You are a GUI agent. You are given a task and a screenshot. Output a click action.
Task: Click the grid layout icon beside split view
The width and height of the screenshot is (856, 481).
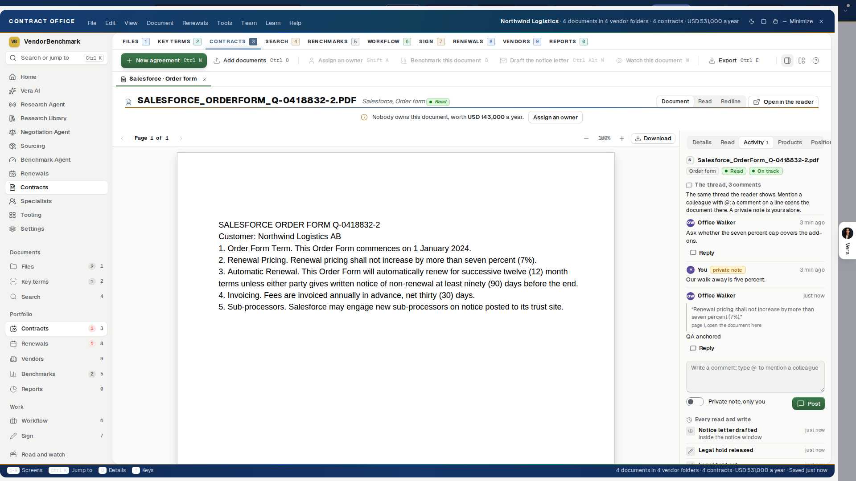[x=802, y=61]
